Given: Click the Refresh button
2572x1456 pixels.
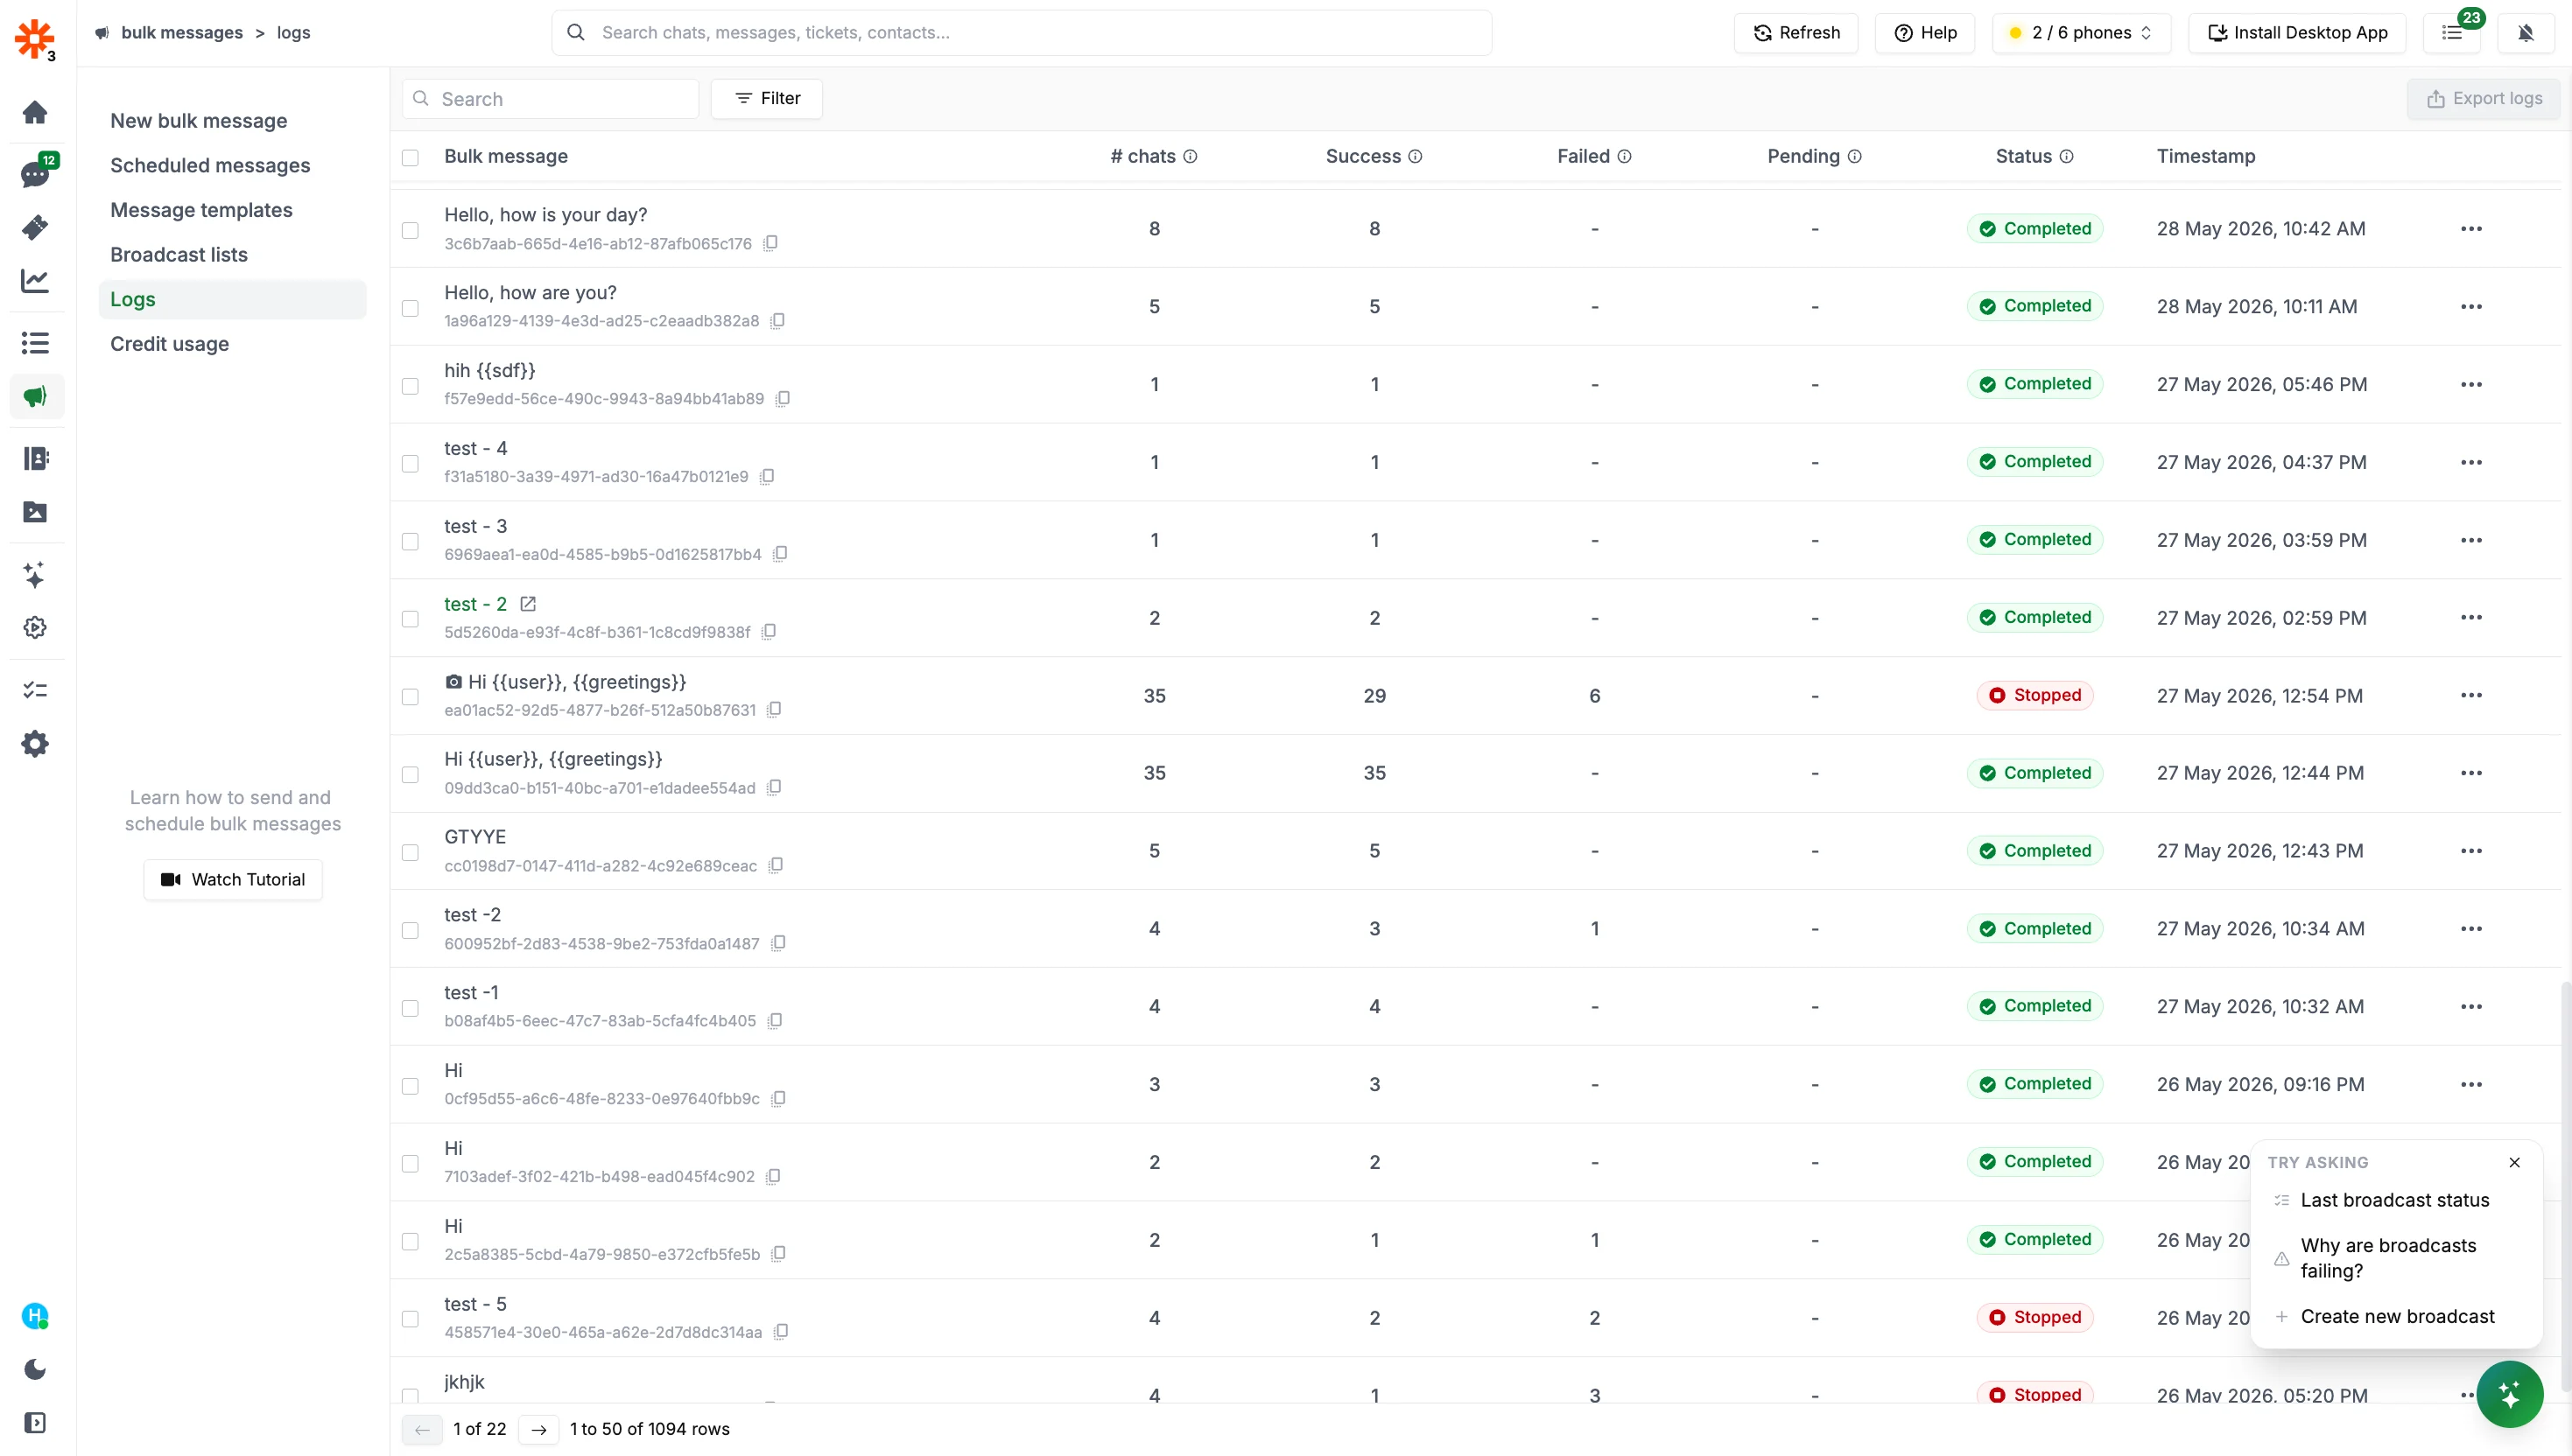Looking at the screenshot, I should (x=1795, y=33).
